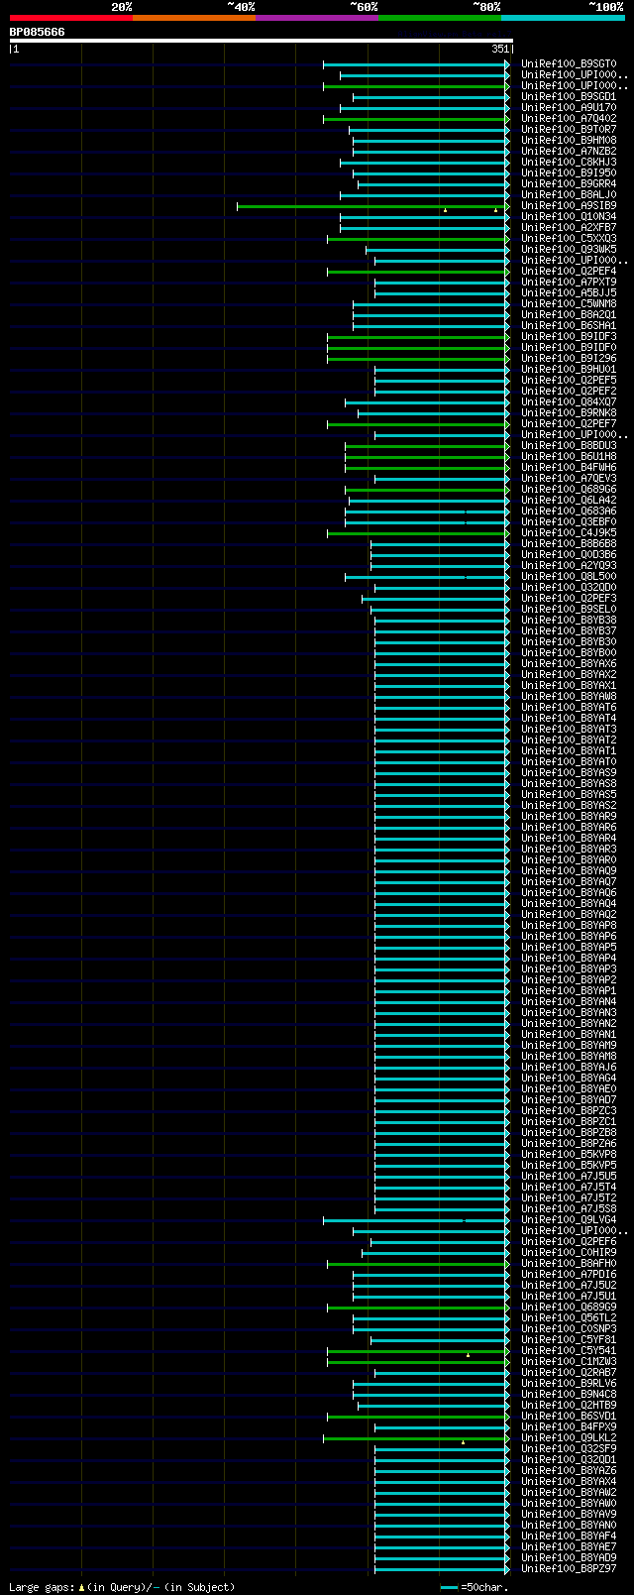Click the purple ~60% legend color segment
This screenshot has height=1595, width=634.
click(317, 18)
